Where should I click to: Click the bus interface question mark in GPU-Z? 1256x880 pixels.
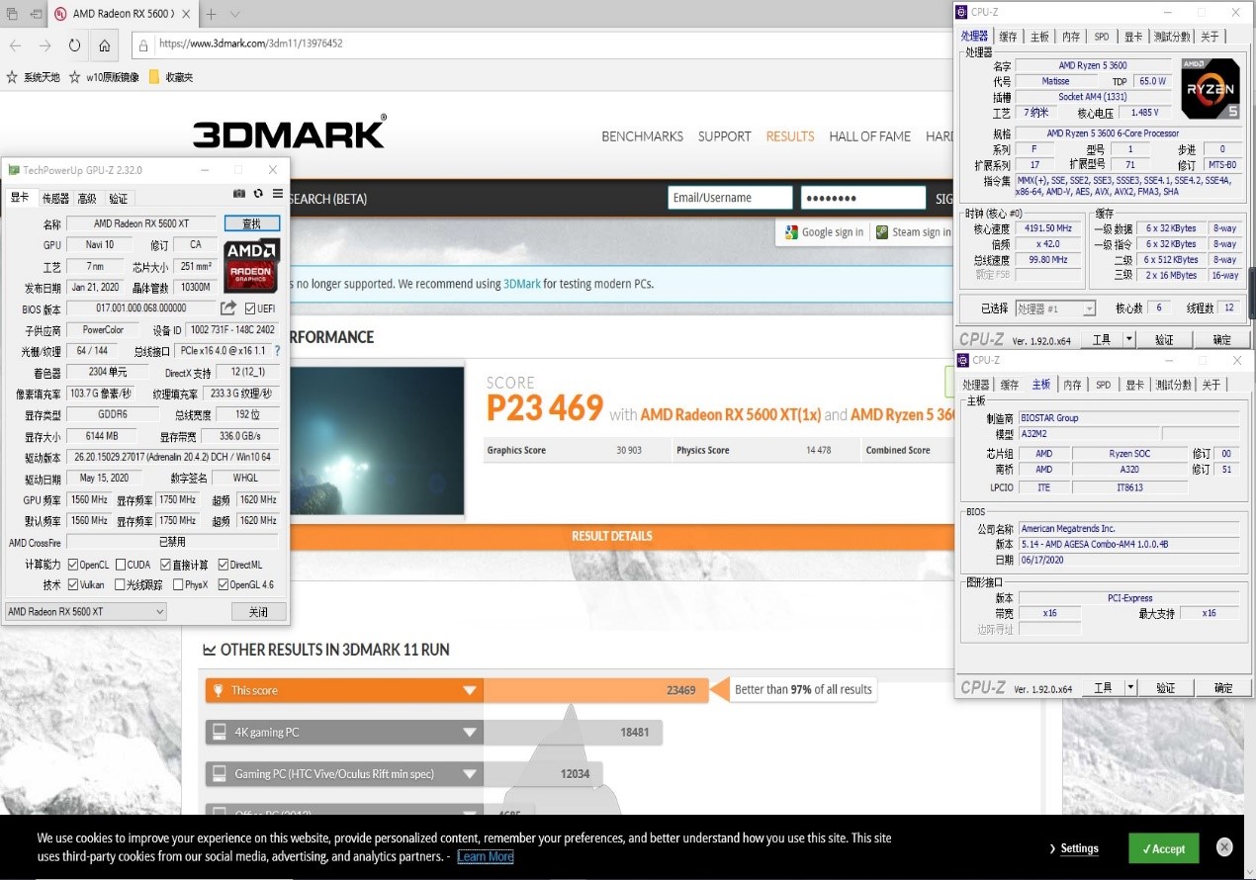coord(277,351)
